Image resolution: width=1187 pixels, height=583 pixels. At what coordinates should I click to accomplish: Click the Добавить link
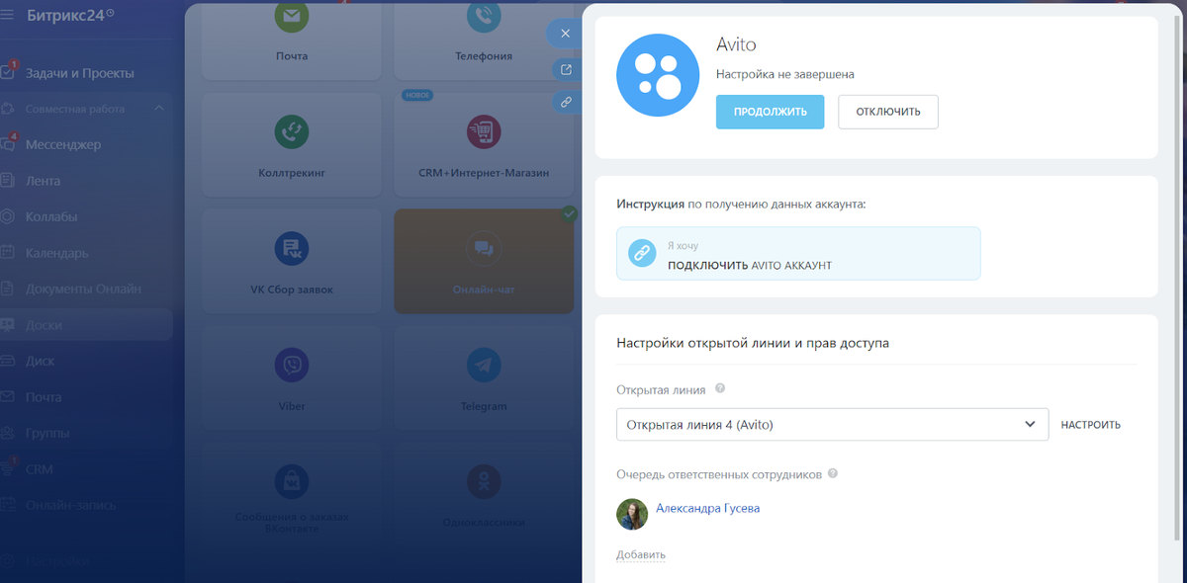[641, 555]
